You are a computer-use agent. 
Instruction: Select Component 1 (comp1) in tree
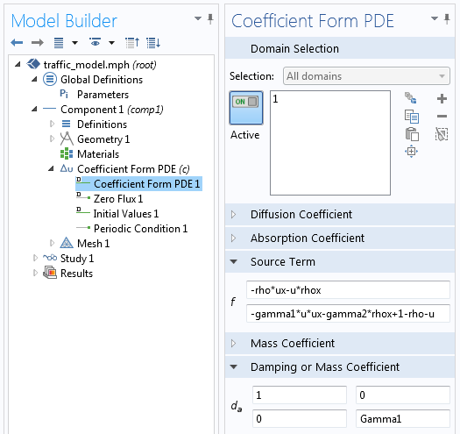[112, 110]
